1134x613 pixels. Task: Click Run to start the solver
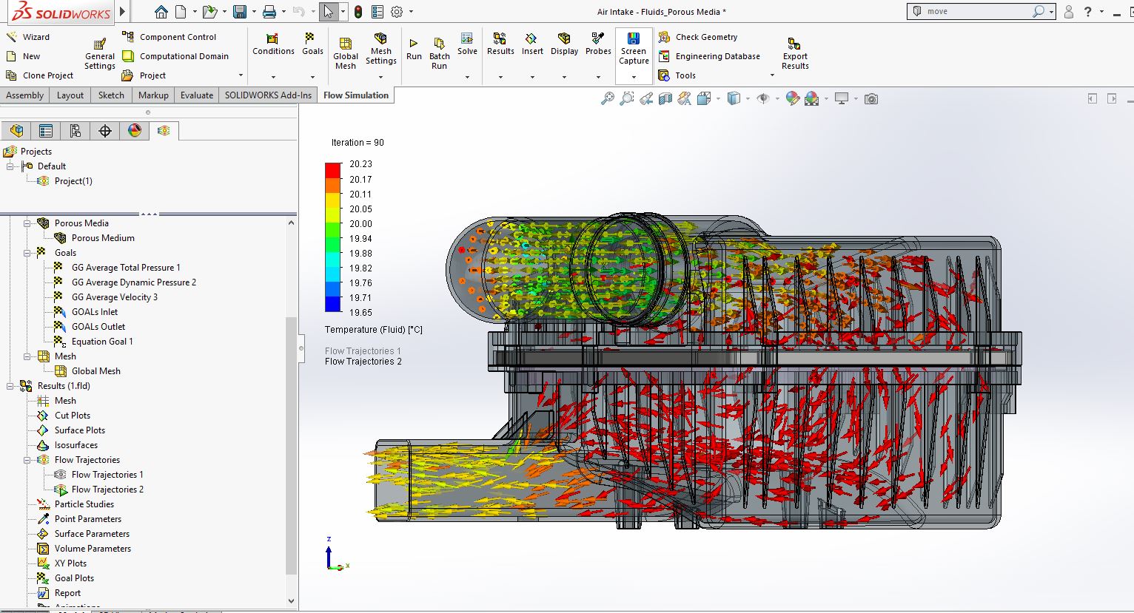pos(414,50)
